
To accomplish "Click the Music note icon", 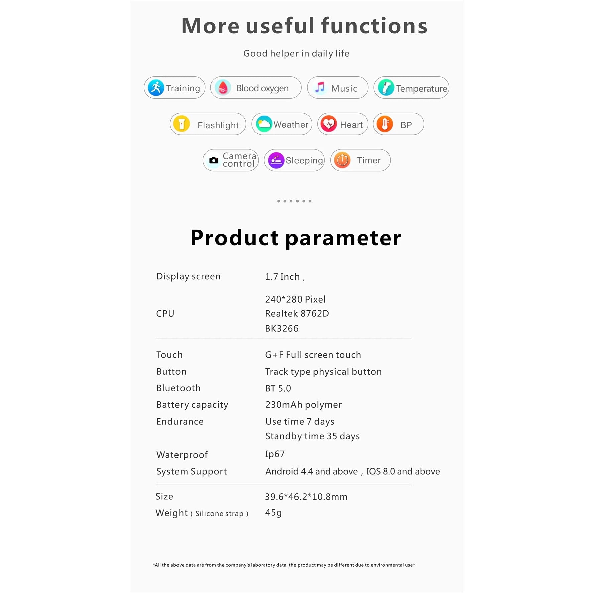I will coord(320,88).
